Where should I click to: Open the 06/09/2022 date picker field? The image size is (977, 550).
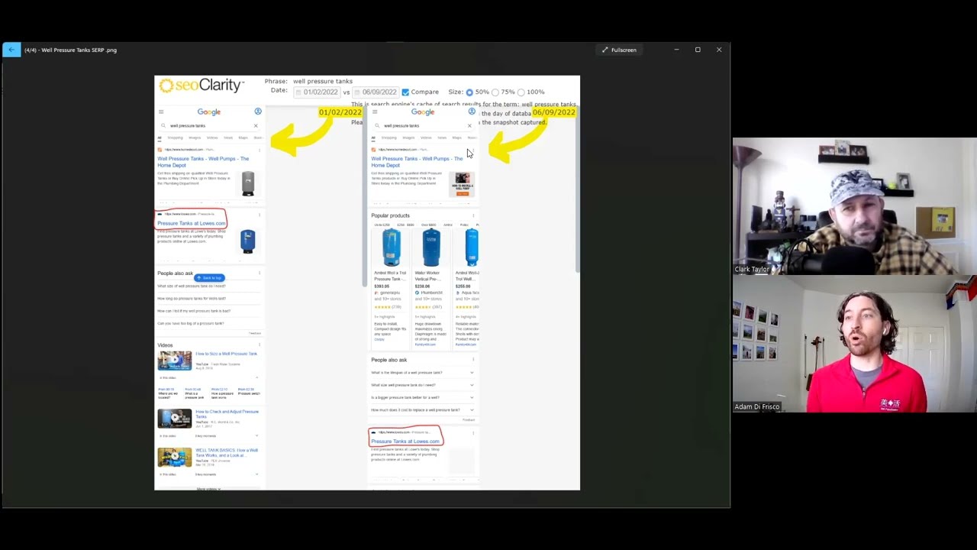click(376, 92)
